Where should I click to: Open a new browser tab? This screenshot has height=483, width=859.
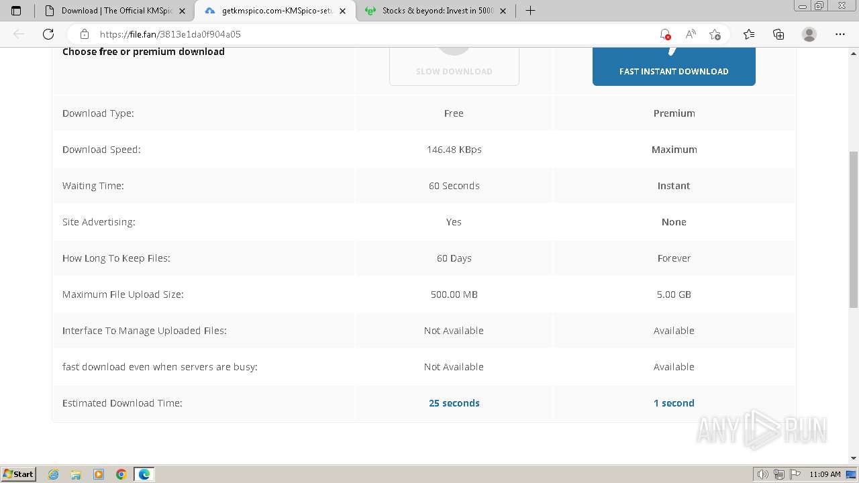pos(530,11)
